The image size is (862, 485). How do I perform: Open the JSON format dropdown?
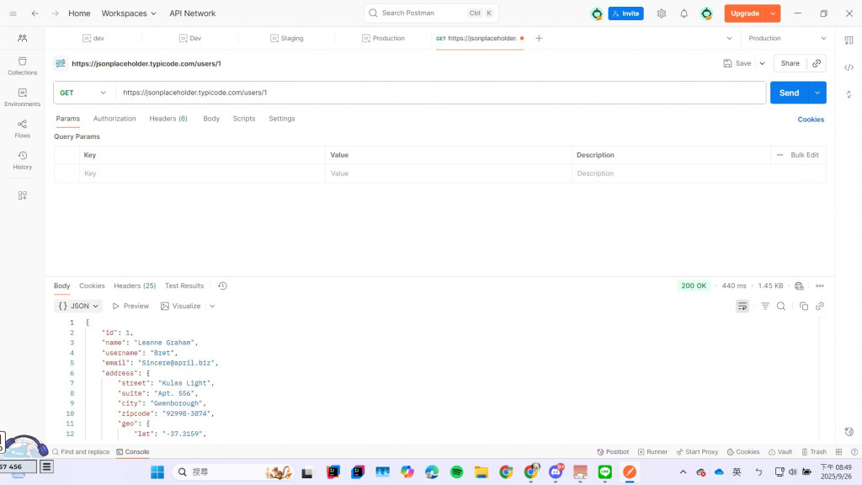coord(78,306)
